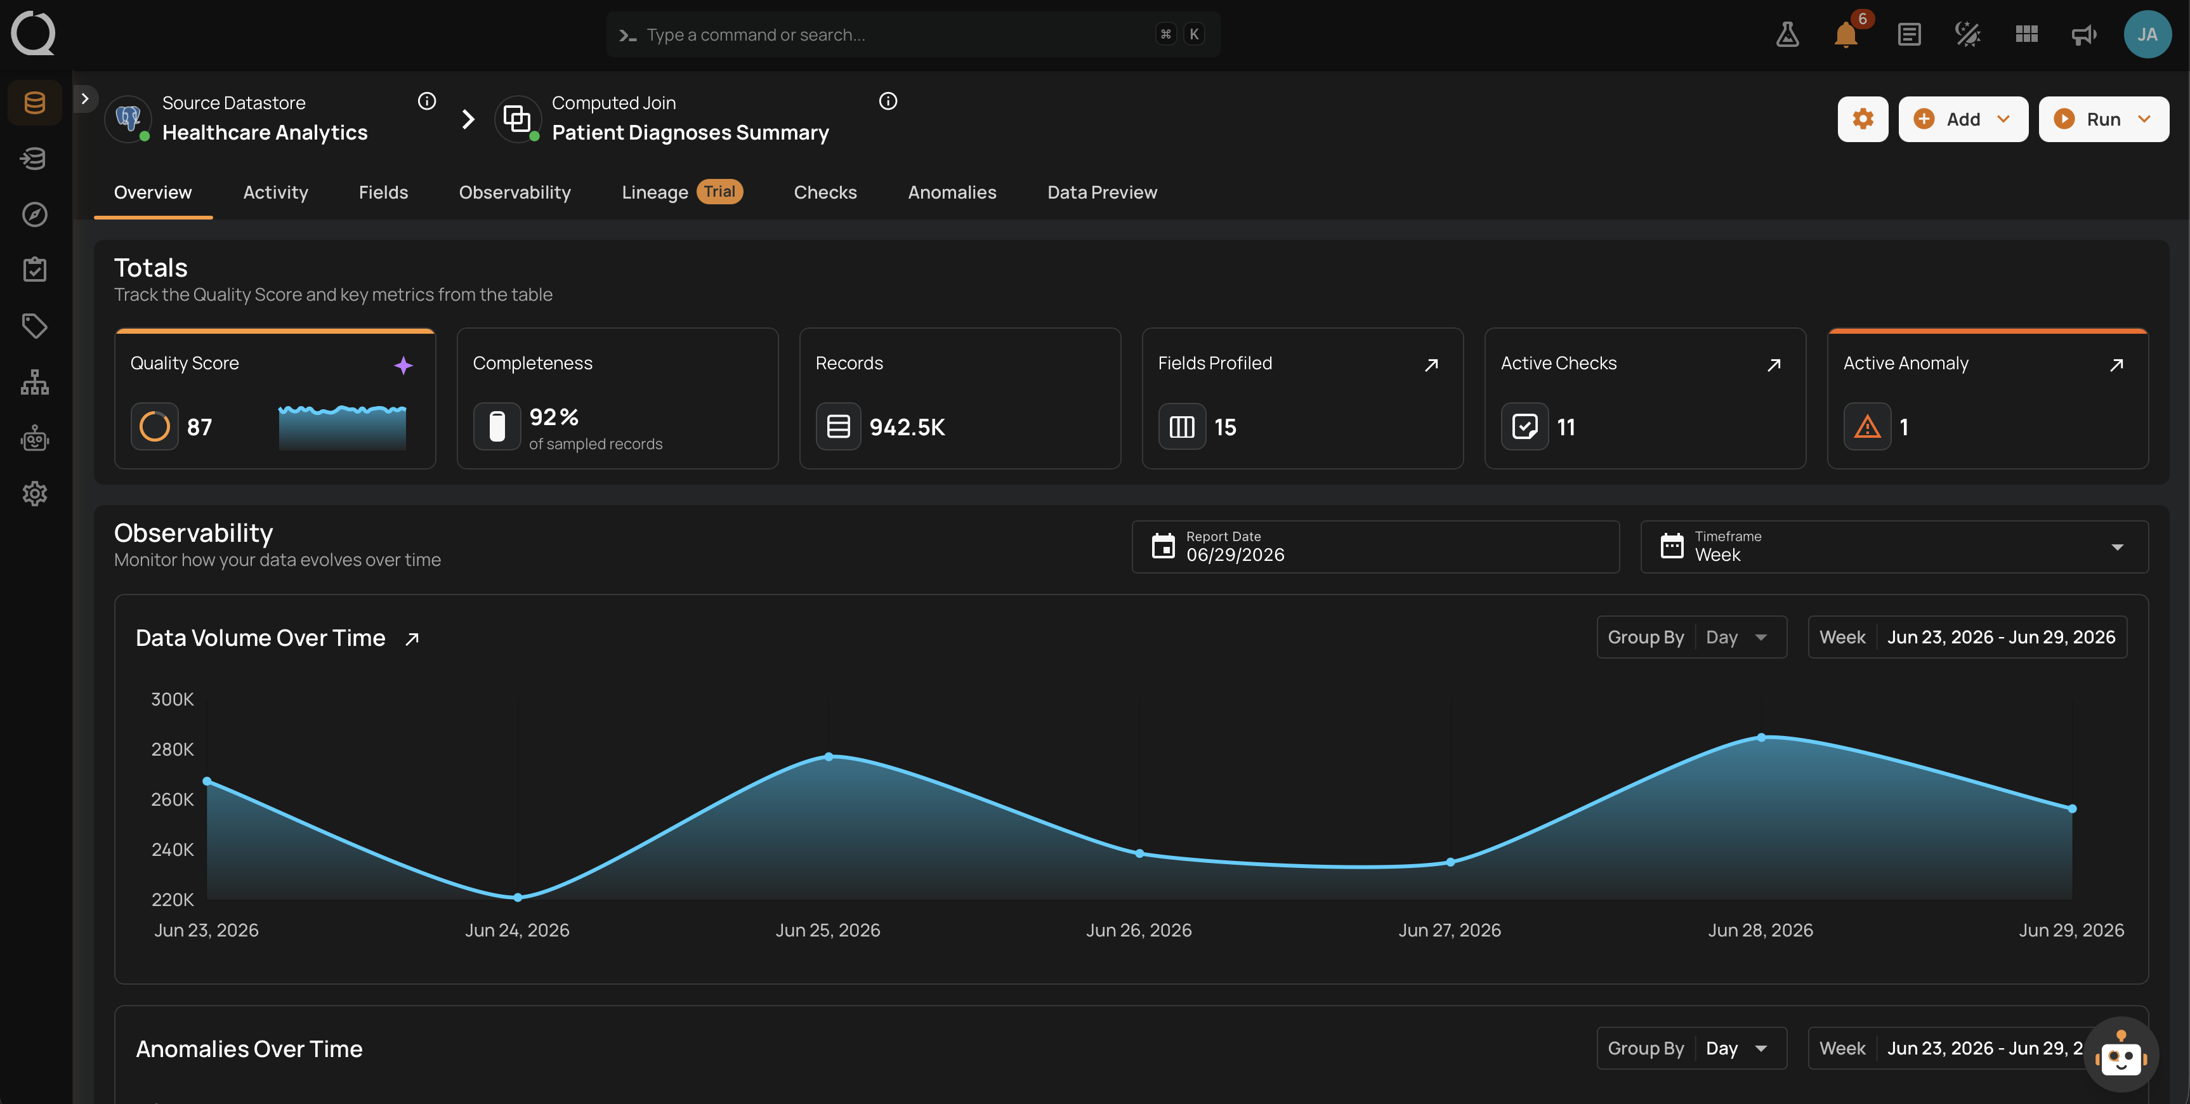Open the chat assistant robot button

click(2121, 1056)
